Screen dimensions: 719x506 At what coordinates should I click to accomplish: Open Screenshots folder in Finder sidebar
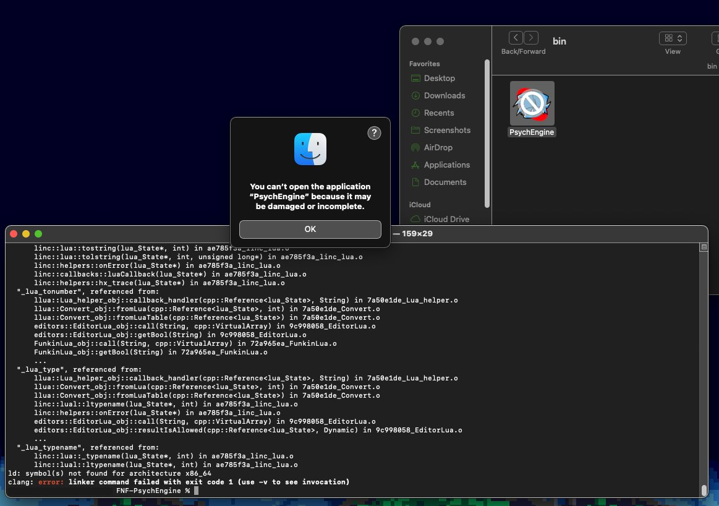tap(447, 131)
